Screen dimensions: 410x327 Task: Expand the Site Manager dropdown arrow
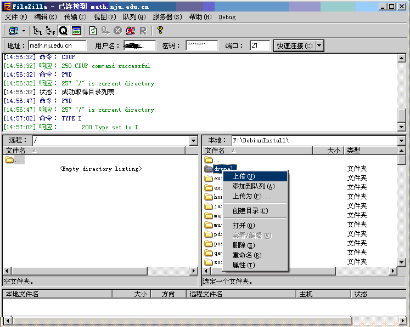[24, 31]
